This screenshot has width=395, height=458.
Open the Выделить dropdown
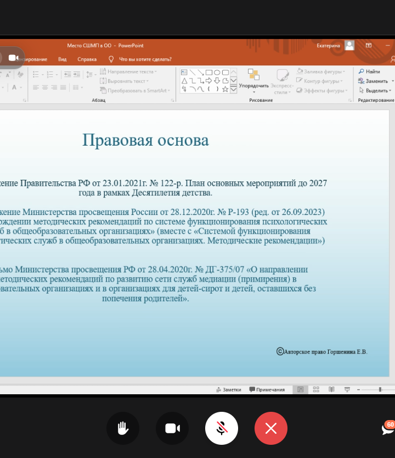375,90
